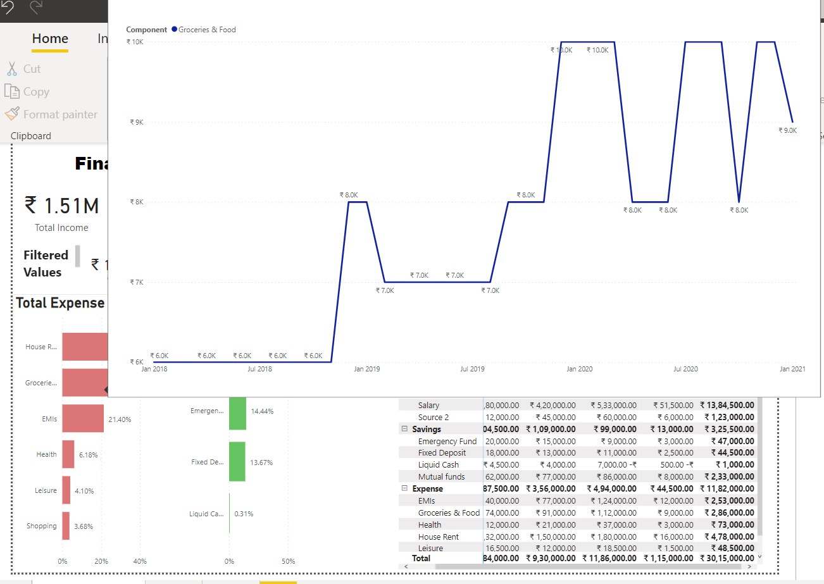
Task: Click the Copy pages icon
Action: [11, 91]
